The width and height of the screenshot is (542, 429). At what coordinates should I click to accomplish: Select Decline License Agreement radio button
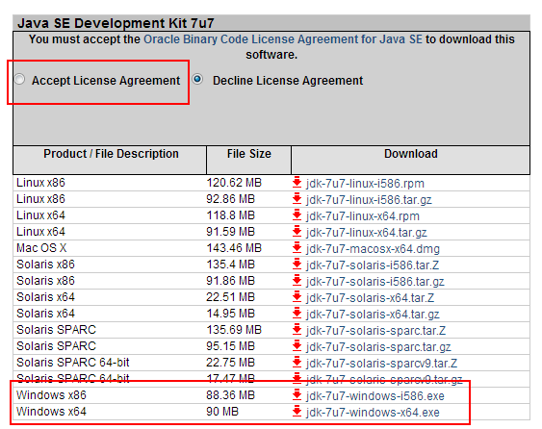coord(197,79)
